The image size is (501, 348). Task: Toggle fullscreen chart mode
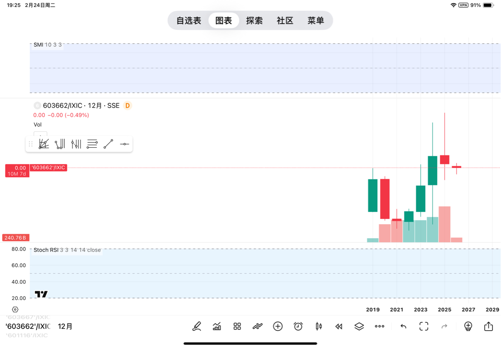424,326
